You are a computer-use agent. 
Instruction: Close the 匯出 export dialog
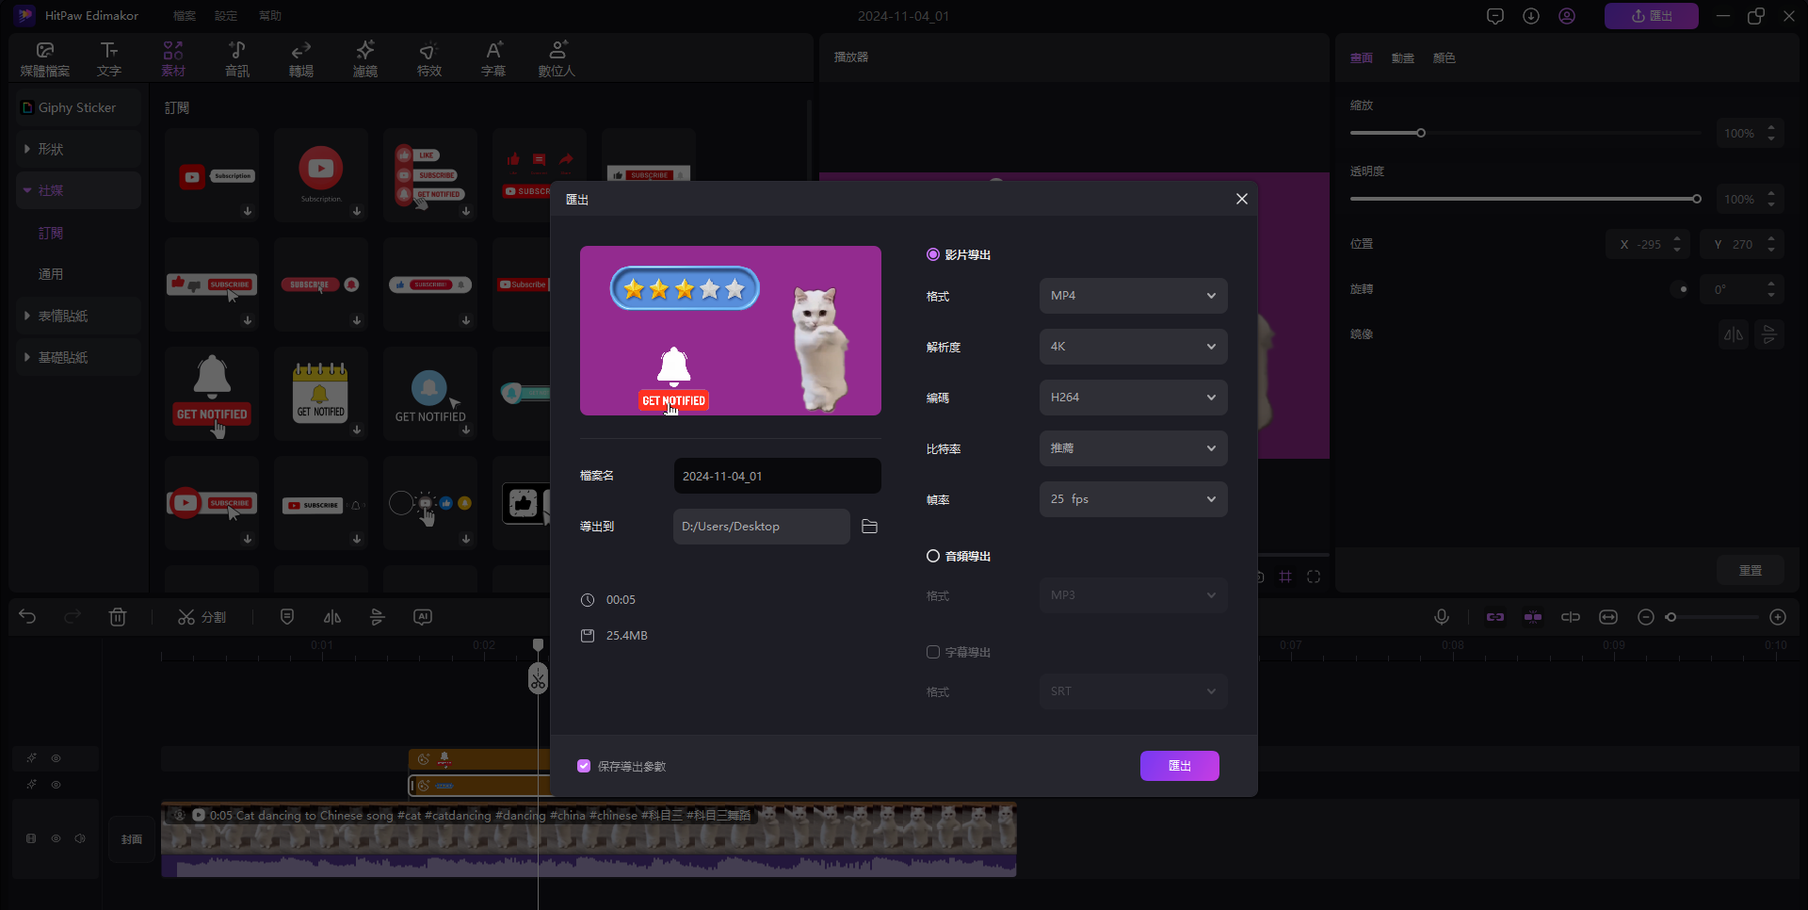pos(1242,199)
